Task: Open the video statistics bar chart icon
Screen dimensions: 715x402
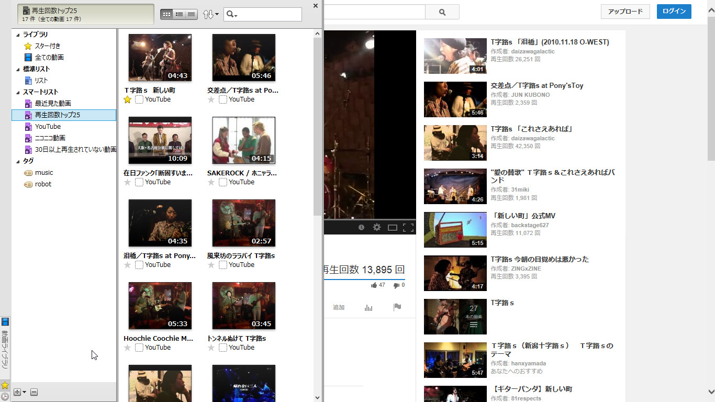Action: pos(368,307)
